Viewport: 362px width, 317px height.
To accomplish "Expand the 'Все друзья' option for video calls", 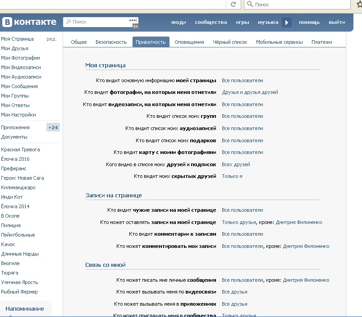I will point(234,292).
